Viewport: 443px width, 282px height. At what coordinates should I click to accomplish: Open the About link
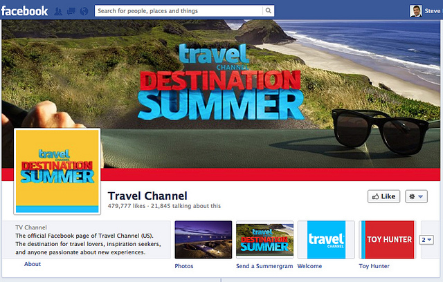click(x=33, y=264)
